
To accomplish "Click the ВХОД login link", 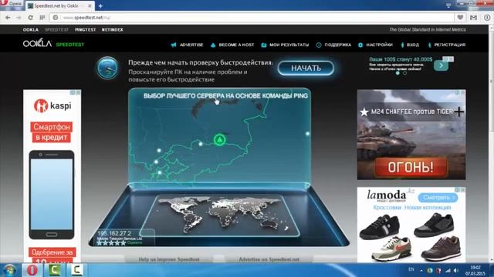I will point(410,45).
